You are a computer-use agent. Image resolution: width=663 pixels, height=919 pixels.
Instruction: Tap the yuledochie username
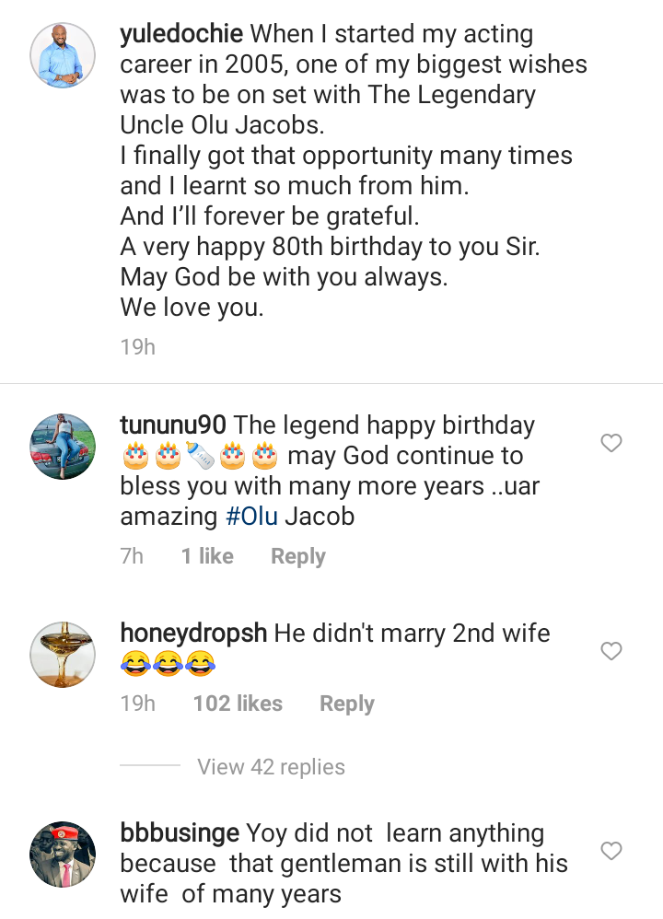pos(181,35)
